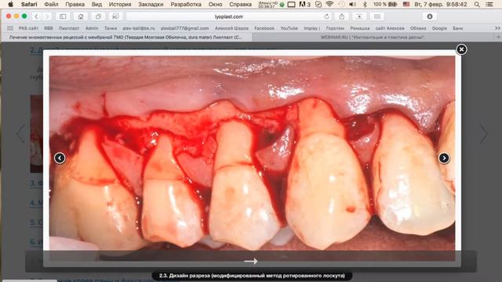Image resolution: width=502 pixels, height=282 pixels.
Task: Go to the next image in the lightbox
Action: (x=444, y=158)
